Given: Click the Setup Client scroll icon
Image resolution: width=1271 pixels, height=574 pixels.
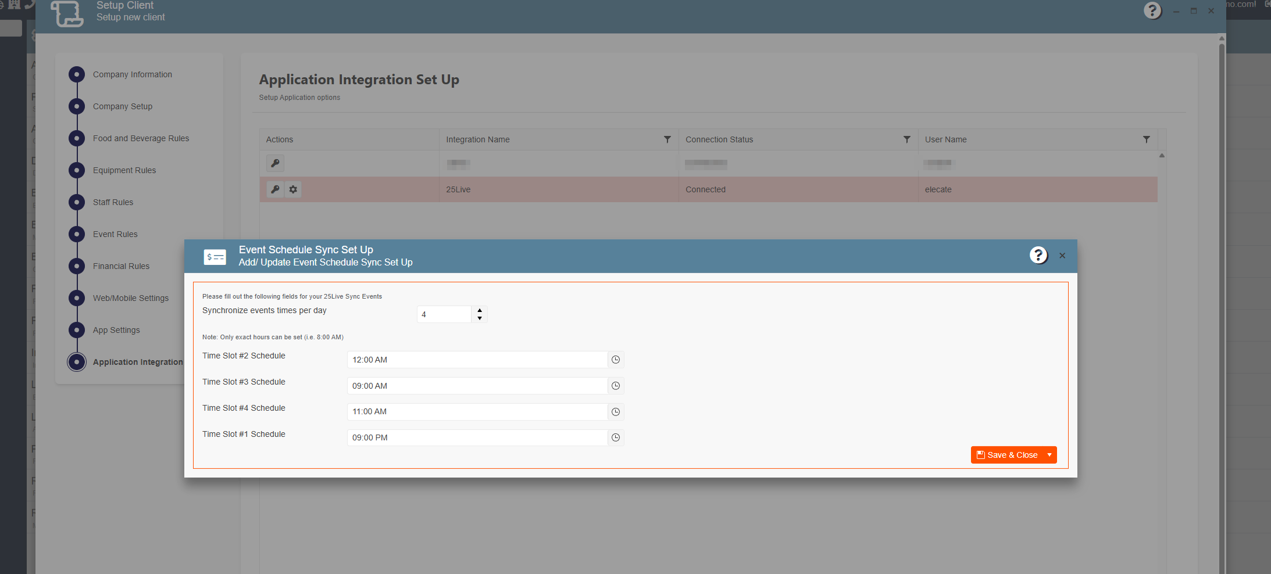Looking at the screenshot, I should 67,13.
